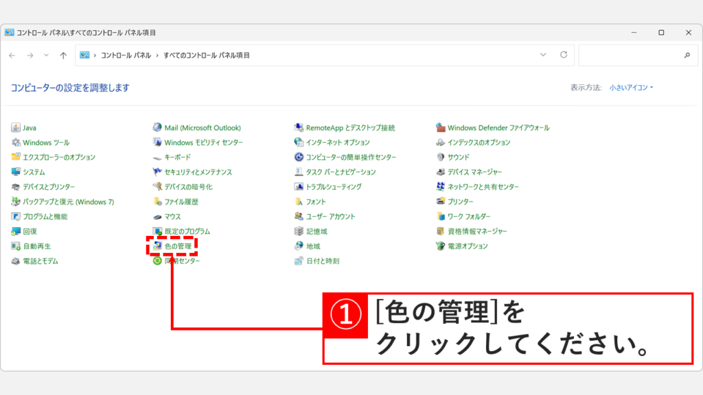
Task: Click the control panel search box
Action: click(638, 55)
